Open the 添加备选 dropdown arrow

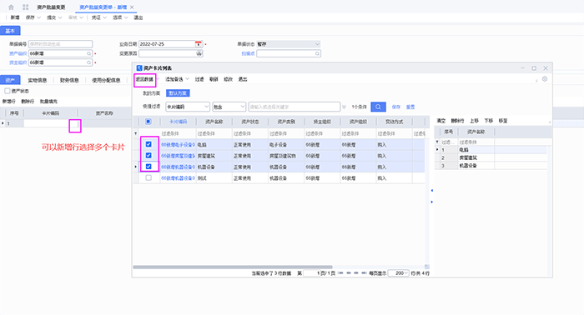coord(188,79)
